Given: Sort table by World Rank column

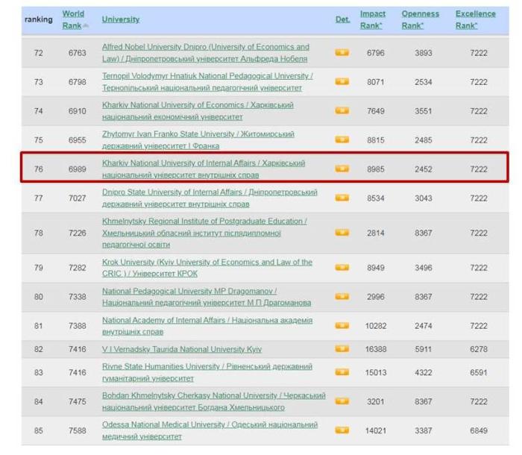Looking at the screenshot, I should coord(73,19).
